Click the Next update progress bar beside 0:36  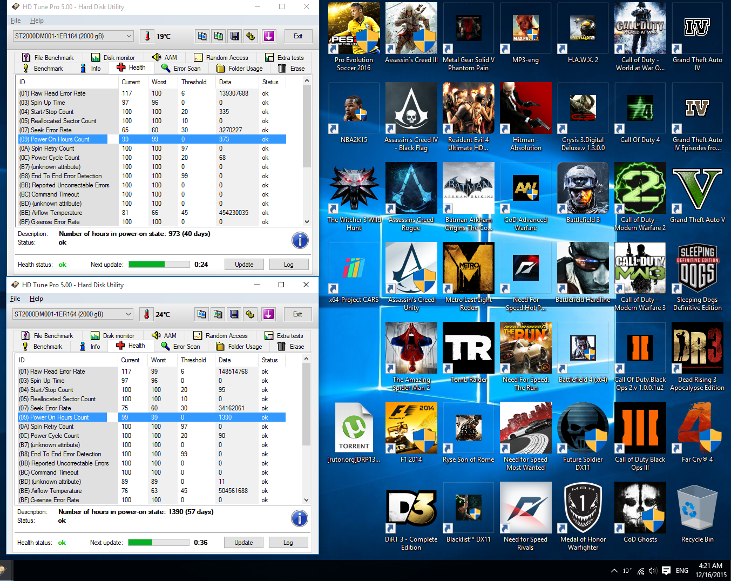click(x=159, y=543)
